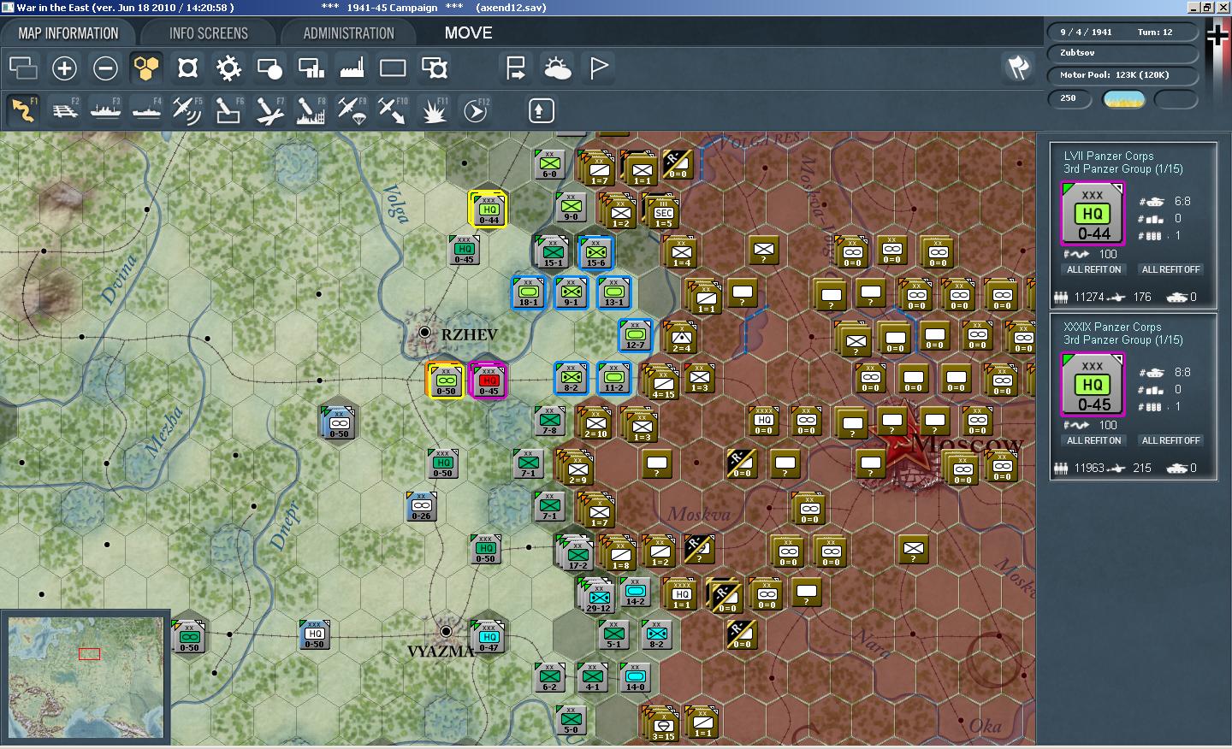Select the F3 naval transport mode

[x=105, y=110]
